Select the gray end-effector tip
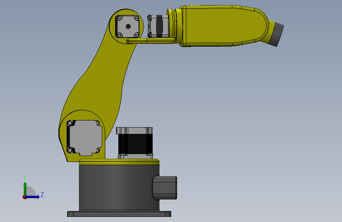Screen dimensions: 342x222 (276, 34)
